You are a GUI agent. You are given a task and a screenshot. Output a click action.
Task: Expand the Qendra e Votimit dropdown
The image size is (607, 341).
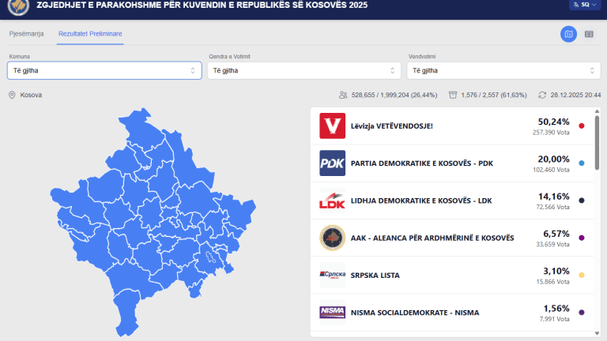[x=304, y=70]
